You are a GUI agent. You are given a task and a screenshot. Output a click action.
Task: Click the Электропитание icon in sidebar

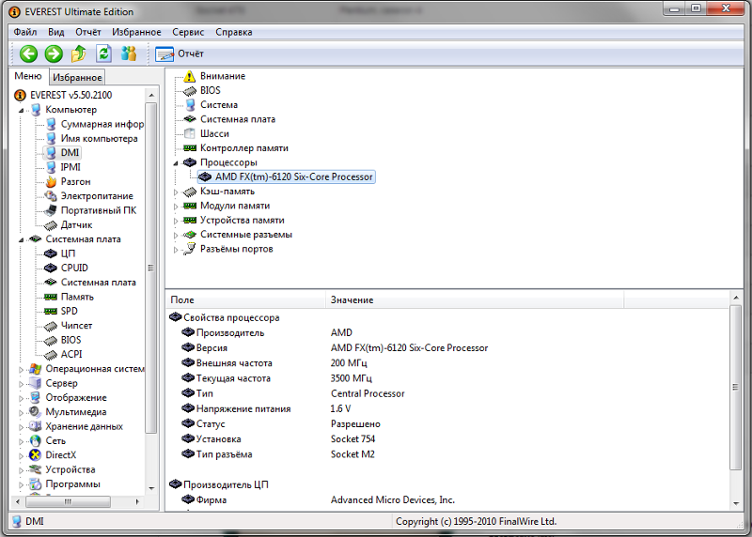(x=51, y=196)
